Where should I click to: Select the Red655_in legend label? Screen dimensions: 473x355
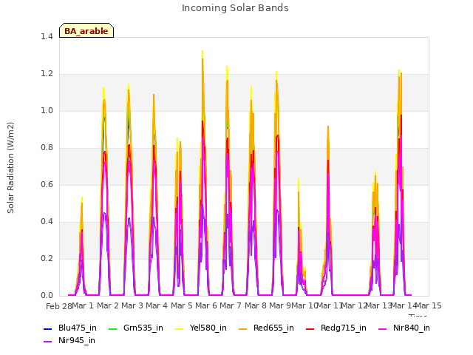273,328
